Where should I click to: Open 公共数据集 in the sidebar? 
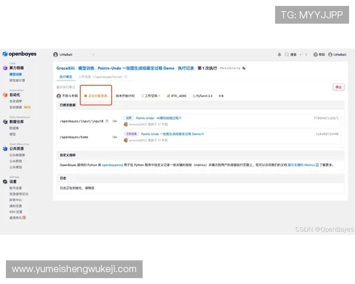(x=17, y=155)
